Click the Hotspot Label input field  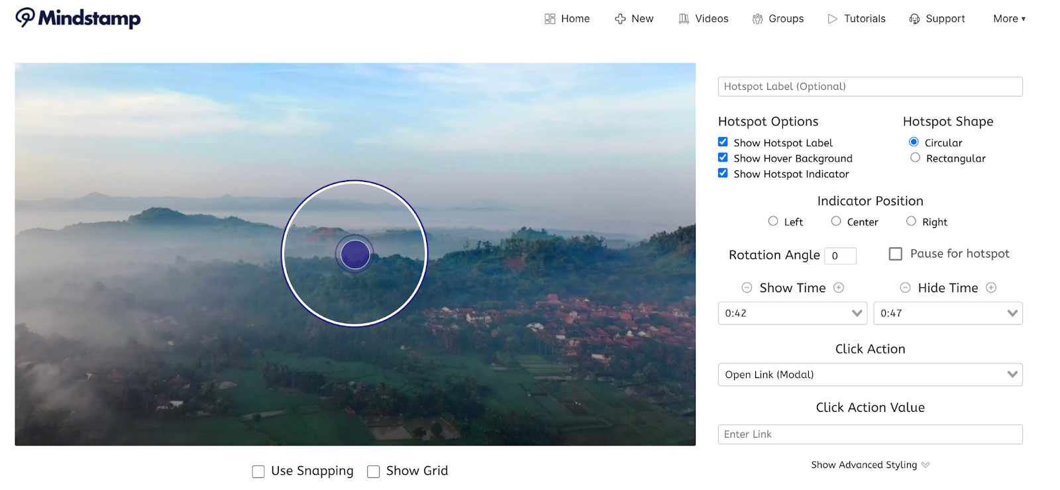[x=870, y=87]
